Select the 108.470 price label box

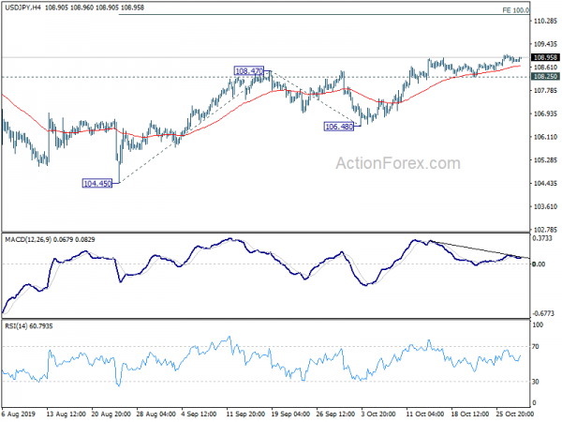(250, 71)
